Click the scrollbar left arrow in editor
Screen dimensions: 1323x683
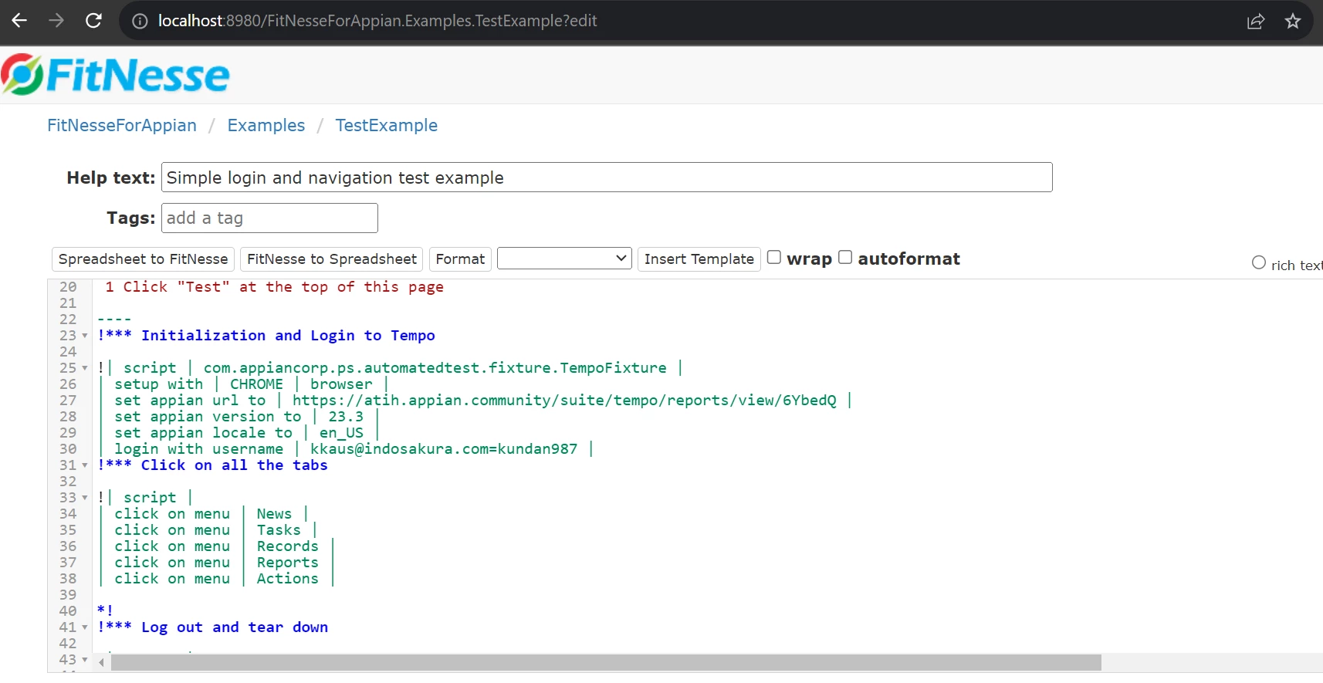click(x=101, y=663)
